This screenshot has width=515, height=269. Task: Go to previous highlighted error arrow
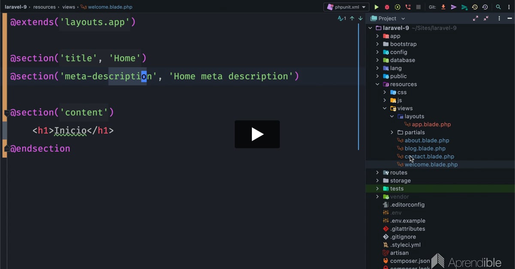[x=352, y=18]
